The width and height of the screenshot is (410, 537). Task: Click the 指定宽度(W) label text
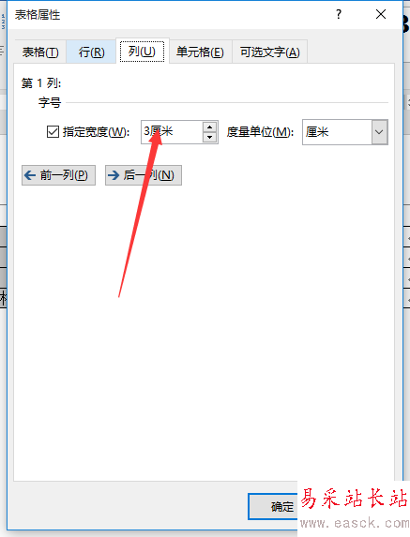click(x=96, y=132)
